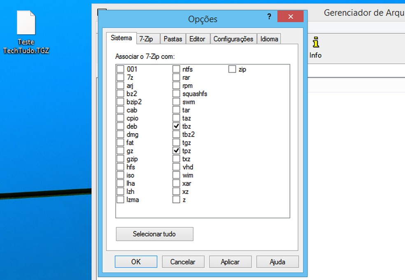Image resolution: width=405 pixels, height=280 pixels.
Task: Apply changes with Aplicar button
Action: click(230, 261)
